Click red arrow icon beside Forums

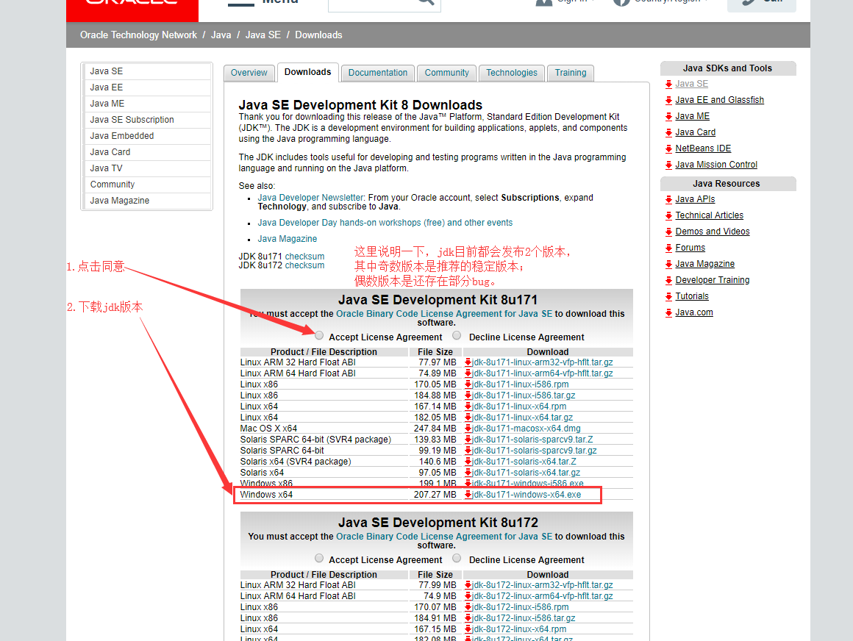[668, 248]
